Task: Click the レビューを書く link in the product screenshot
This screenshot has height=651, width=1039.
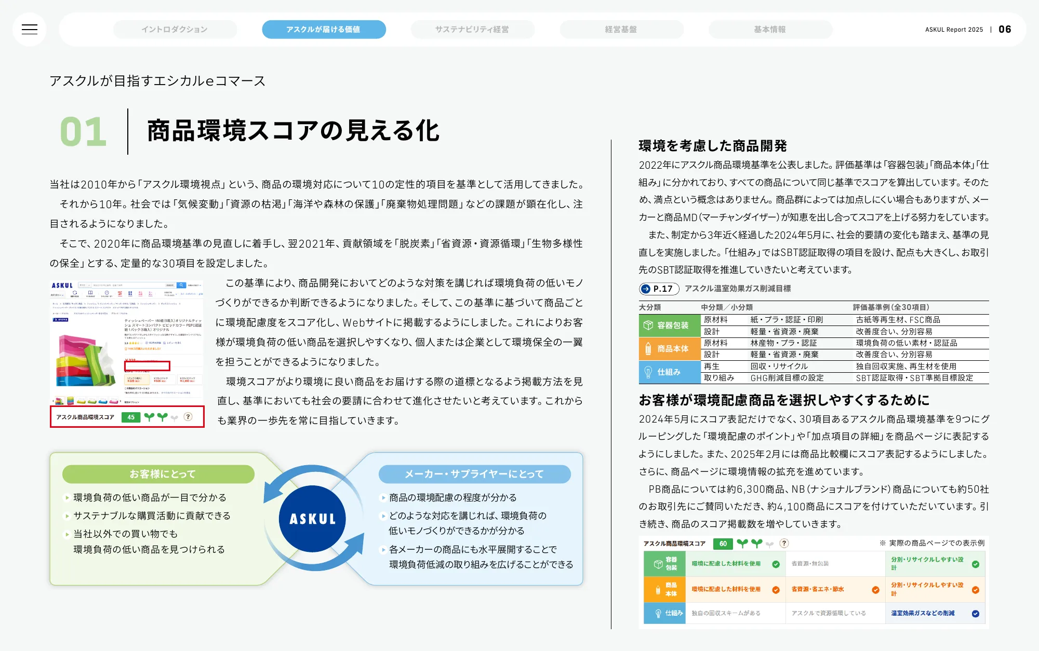Action: pyautogui.click(x=174, y=343)
